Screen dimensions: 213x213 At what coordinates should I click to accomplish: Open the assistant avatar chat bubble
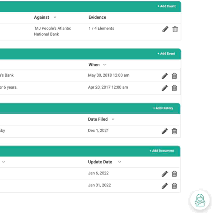200,200
